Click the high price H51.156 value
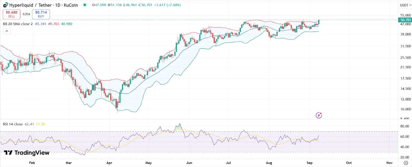Viewport: 412px width, 167px height. coord(115,5)
